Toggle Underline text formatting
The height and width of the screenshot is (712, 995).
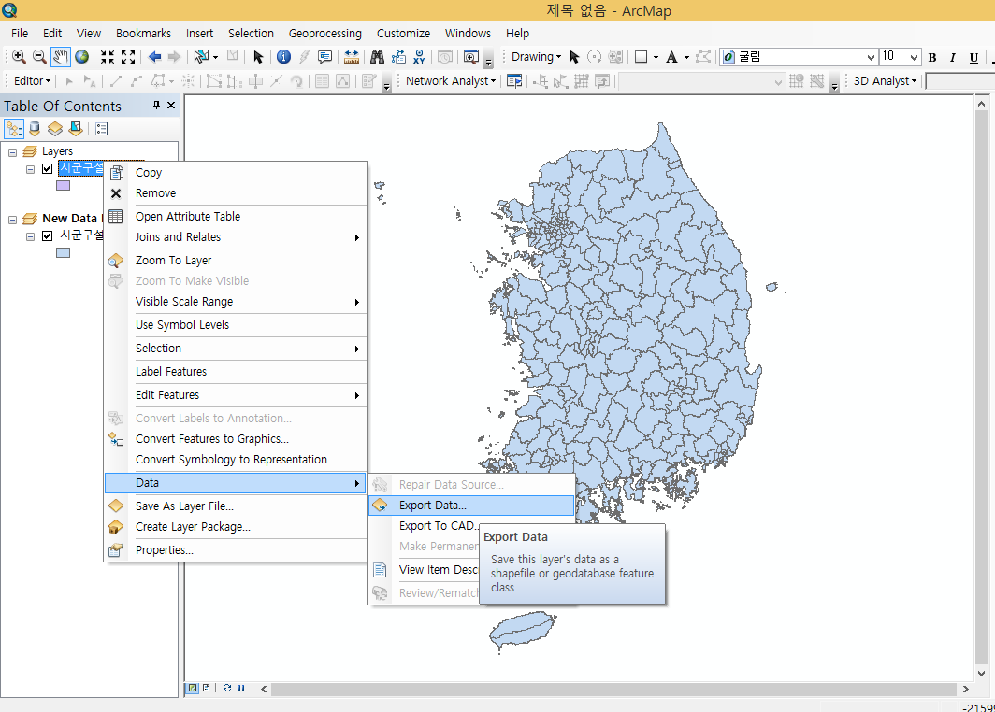973,57
